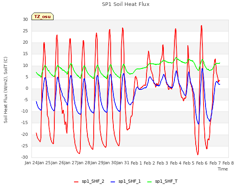
Task: Click the 0 y-axis tick label
Action: 27,88
